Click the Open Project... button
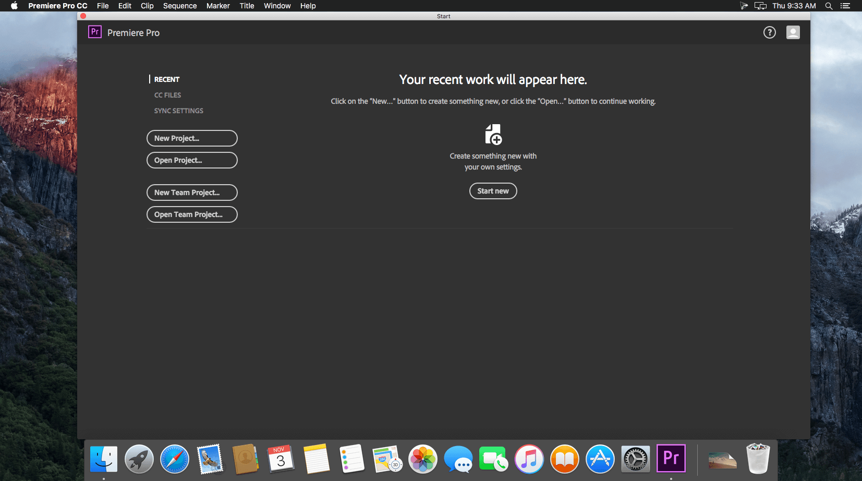The height and width of the screenshot is (481, 862). coord(192,160)
